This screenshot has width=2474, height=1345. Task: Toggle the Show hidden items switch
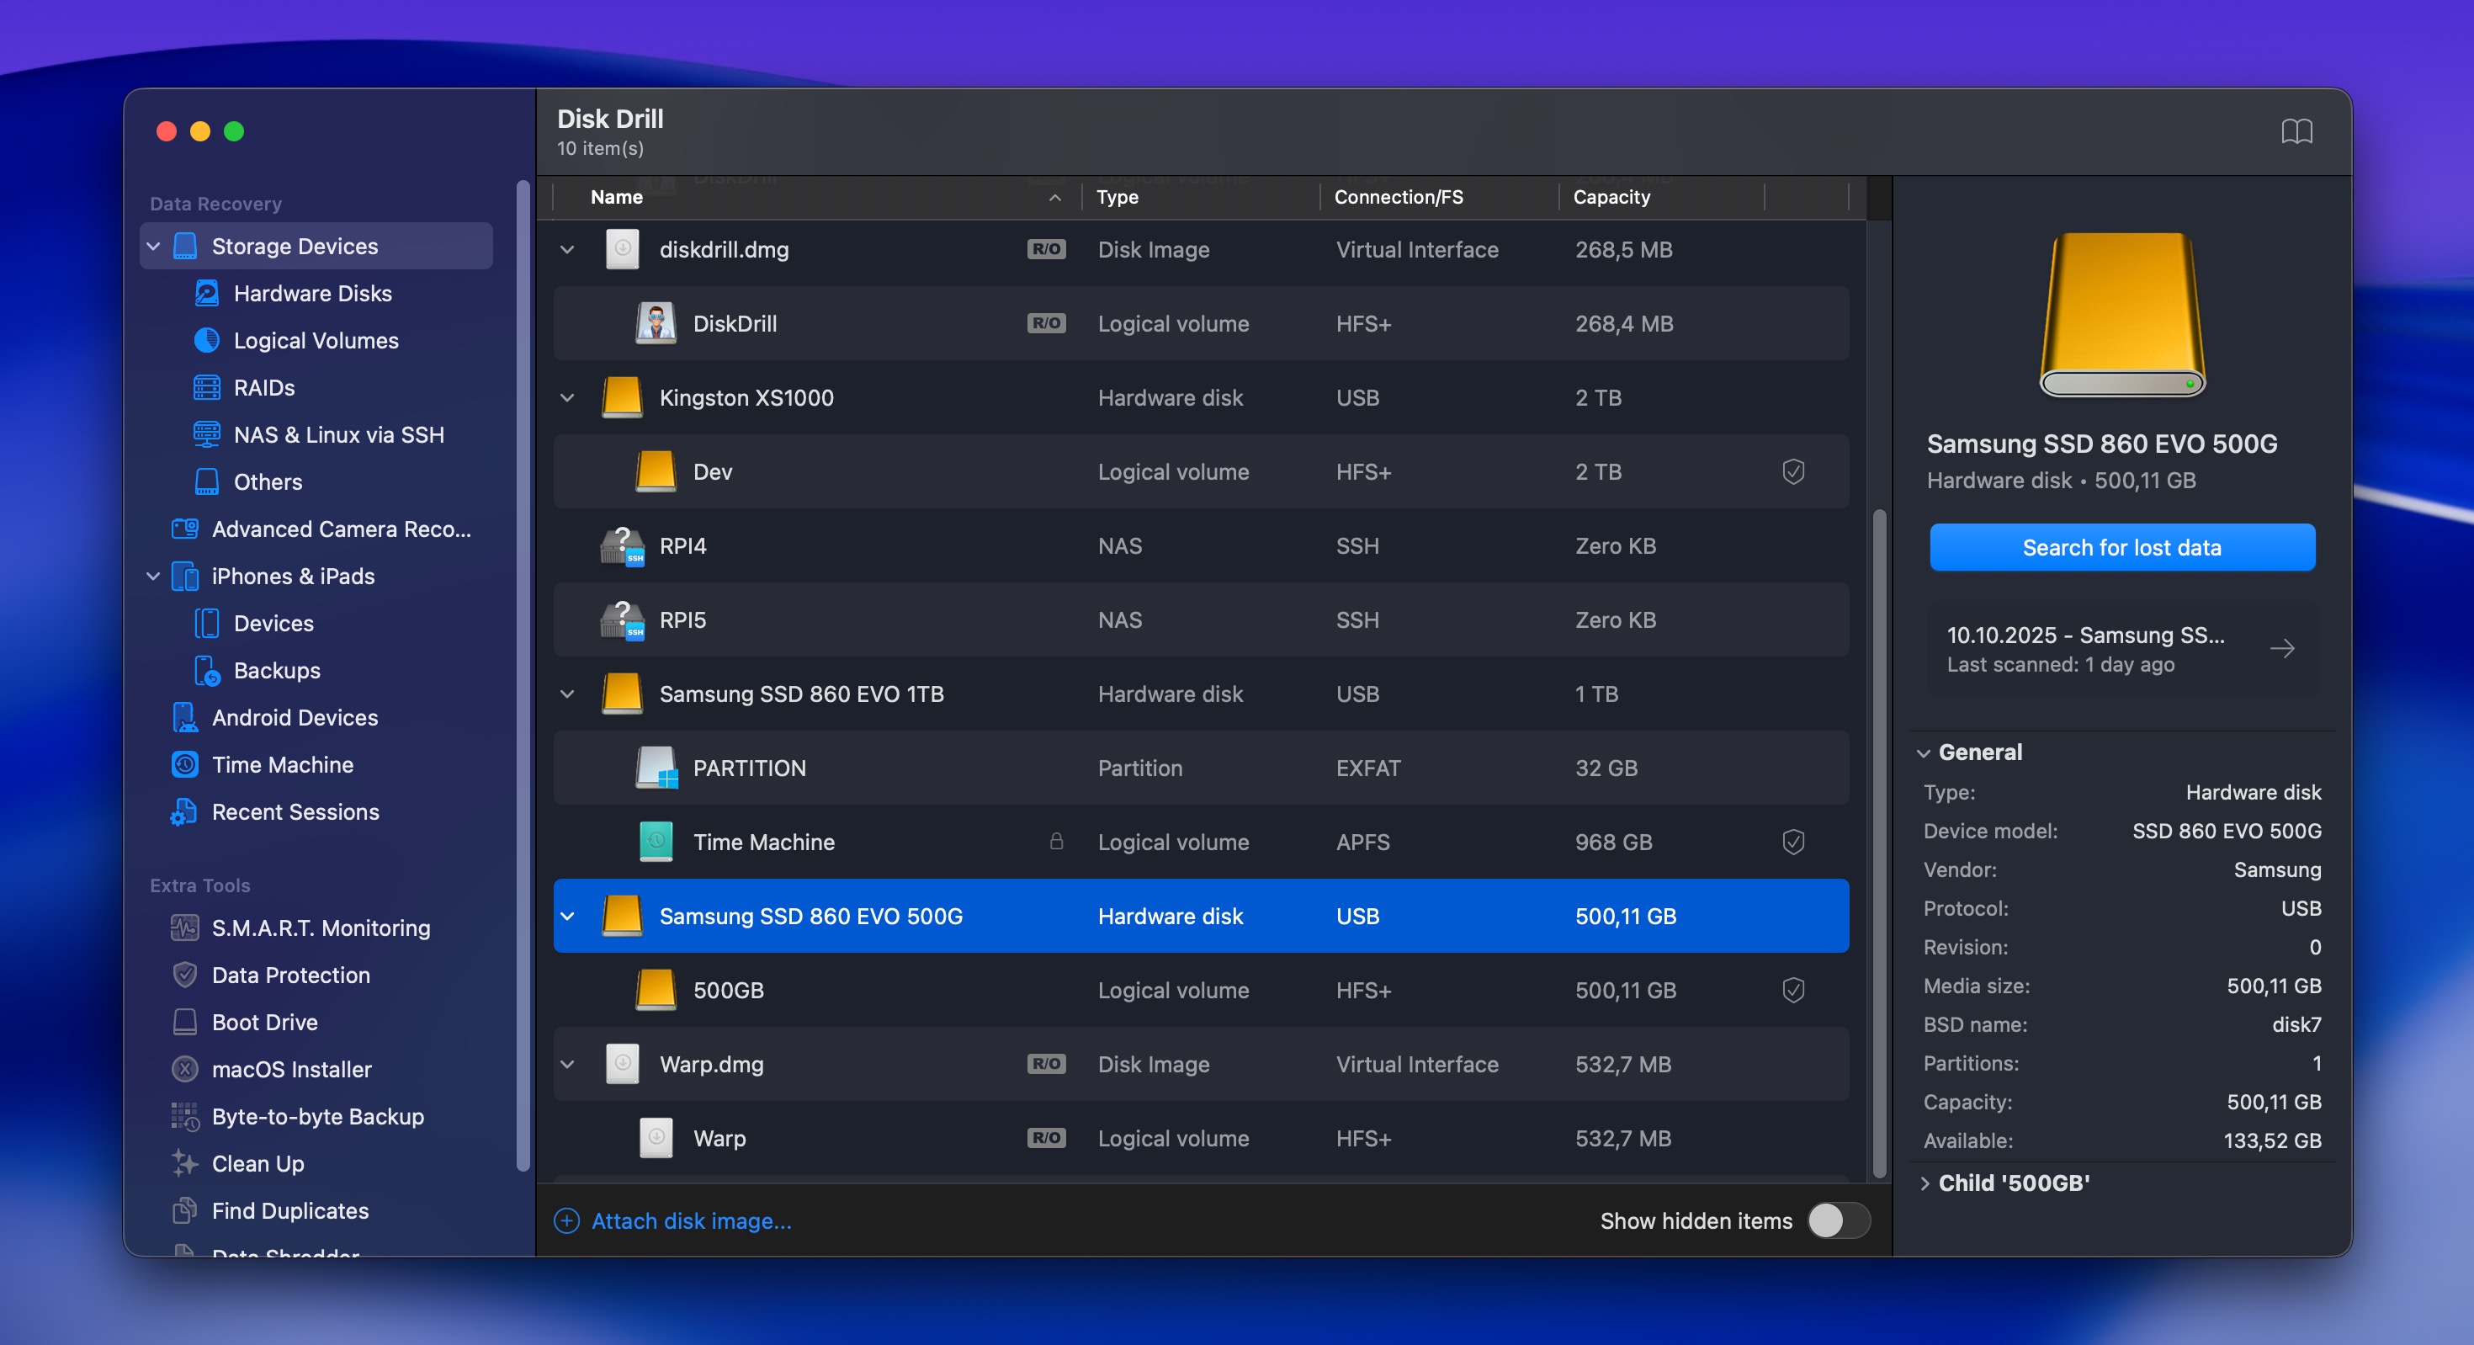(x=1838, y=1220)
